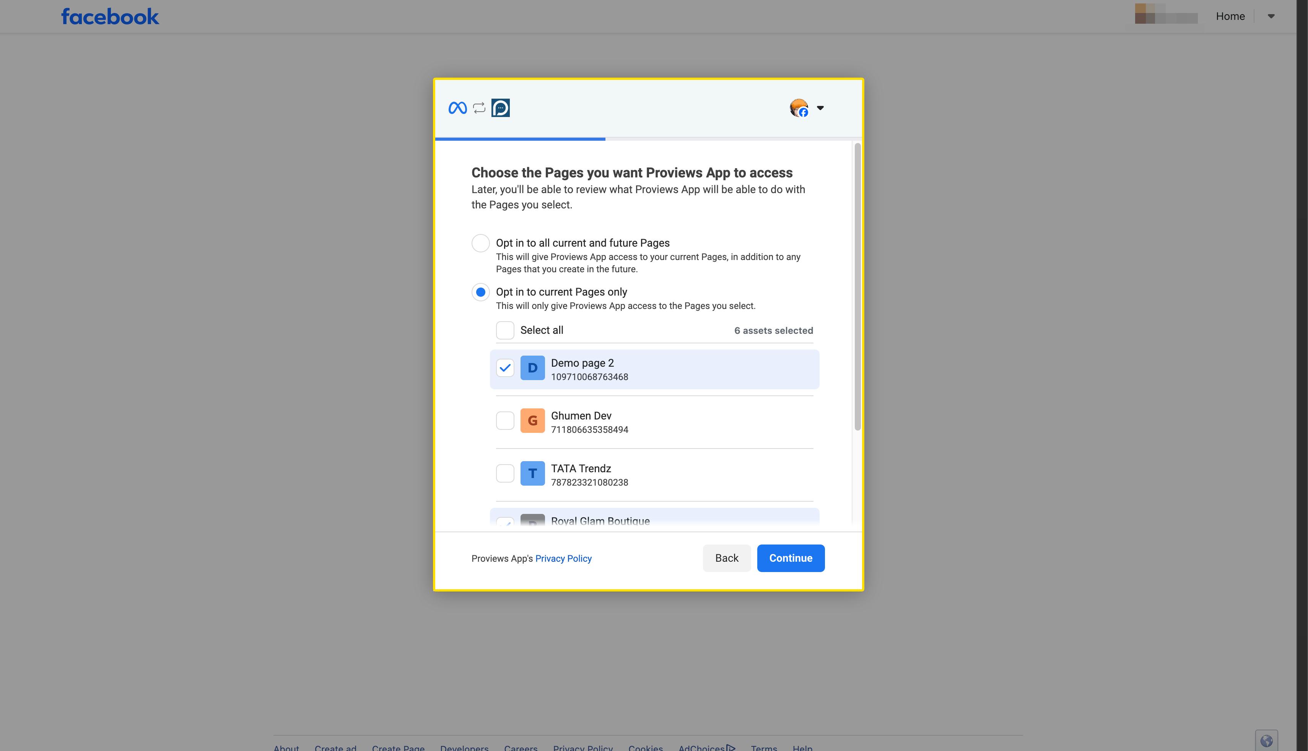Expand the account menu arrow beside Home

tap(1271, 16)
